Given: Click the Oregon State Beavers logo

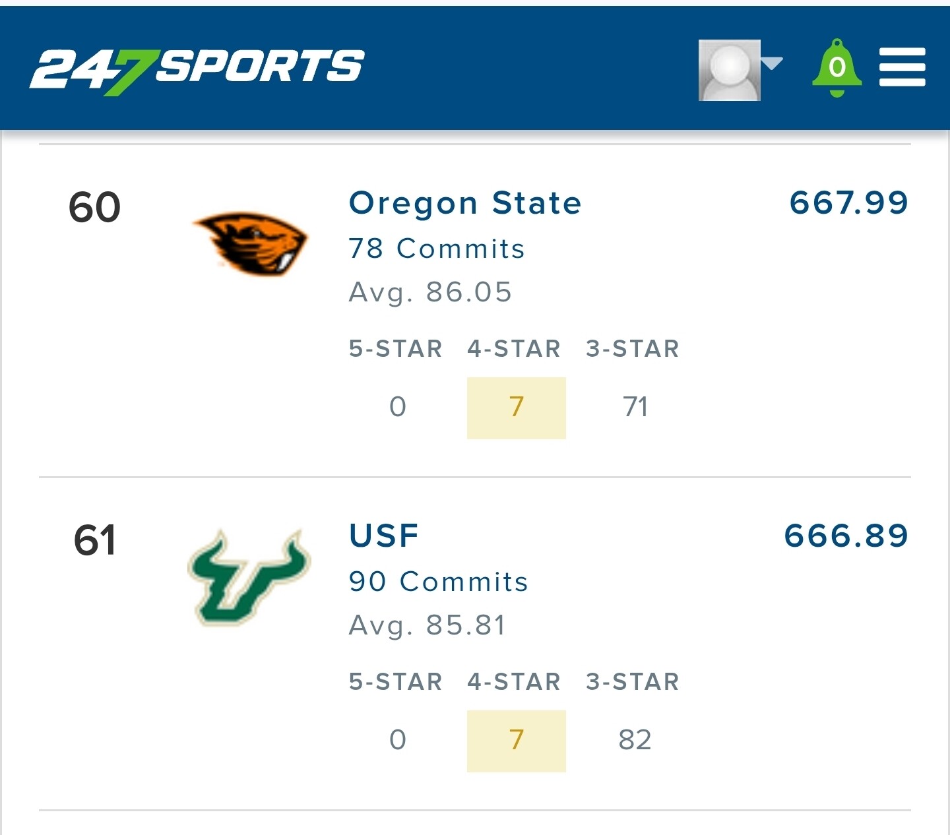Looking at the screenshot, I should point(249,242).
